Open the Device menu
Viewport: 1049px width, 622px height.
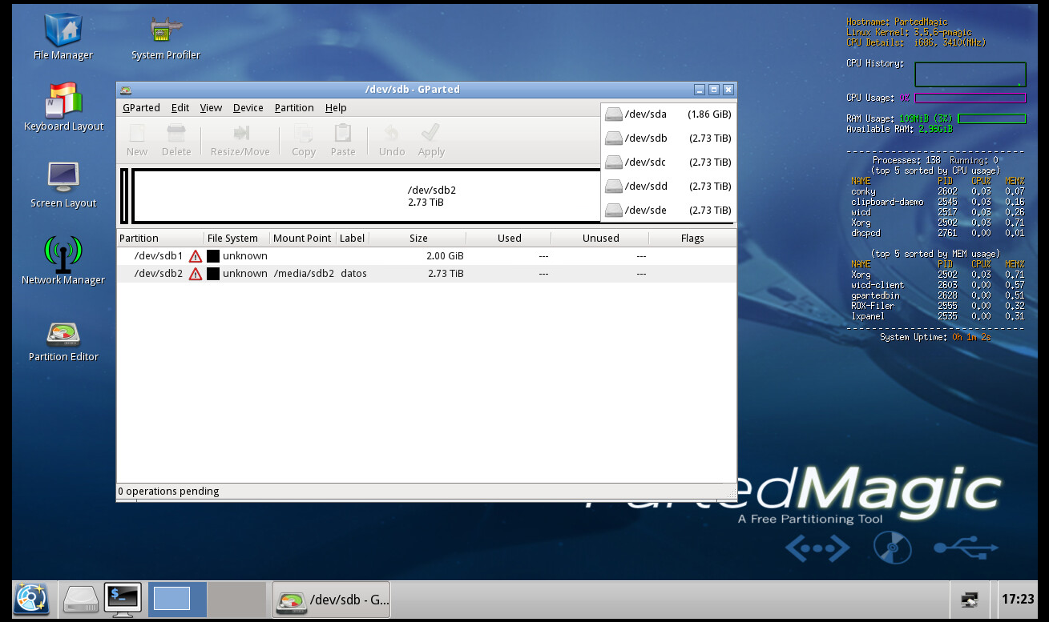click(248, 108)
